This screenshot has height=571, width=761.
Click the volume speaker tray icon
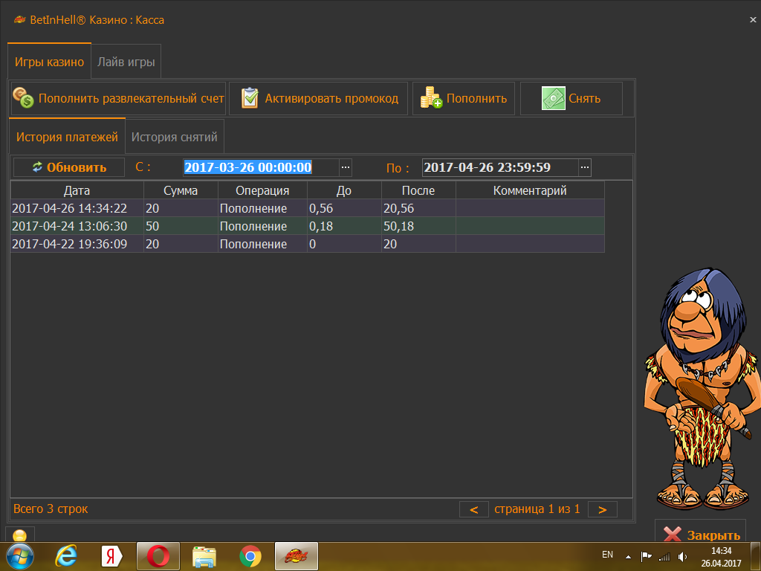pyautogui.click(x=682, y=556)
